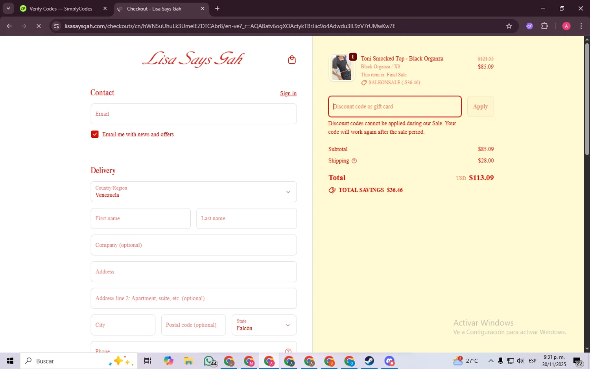
Task: Close the Verify Codes — SimplyCodes tab
Action: [x=105, y=9]
